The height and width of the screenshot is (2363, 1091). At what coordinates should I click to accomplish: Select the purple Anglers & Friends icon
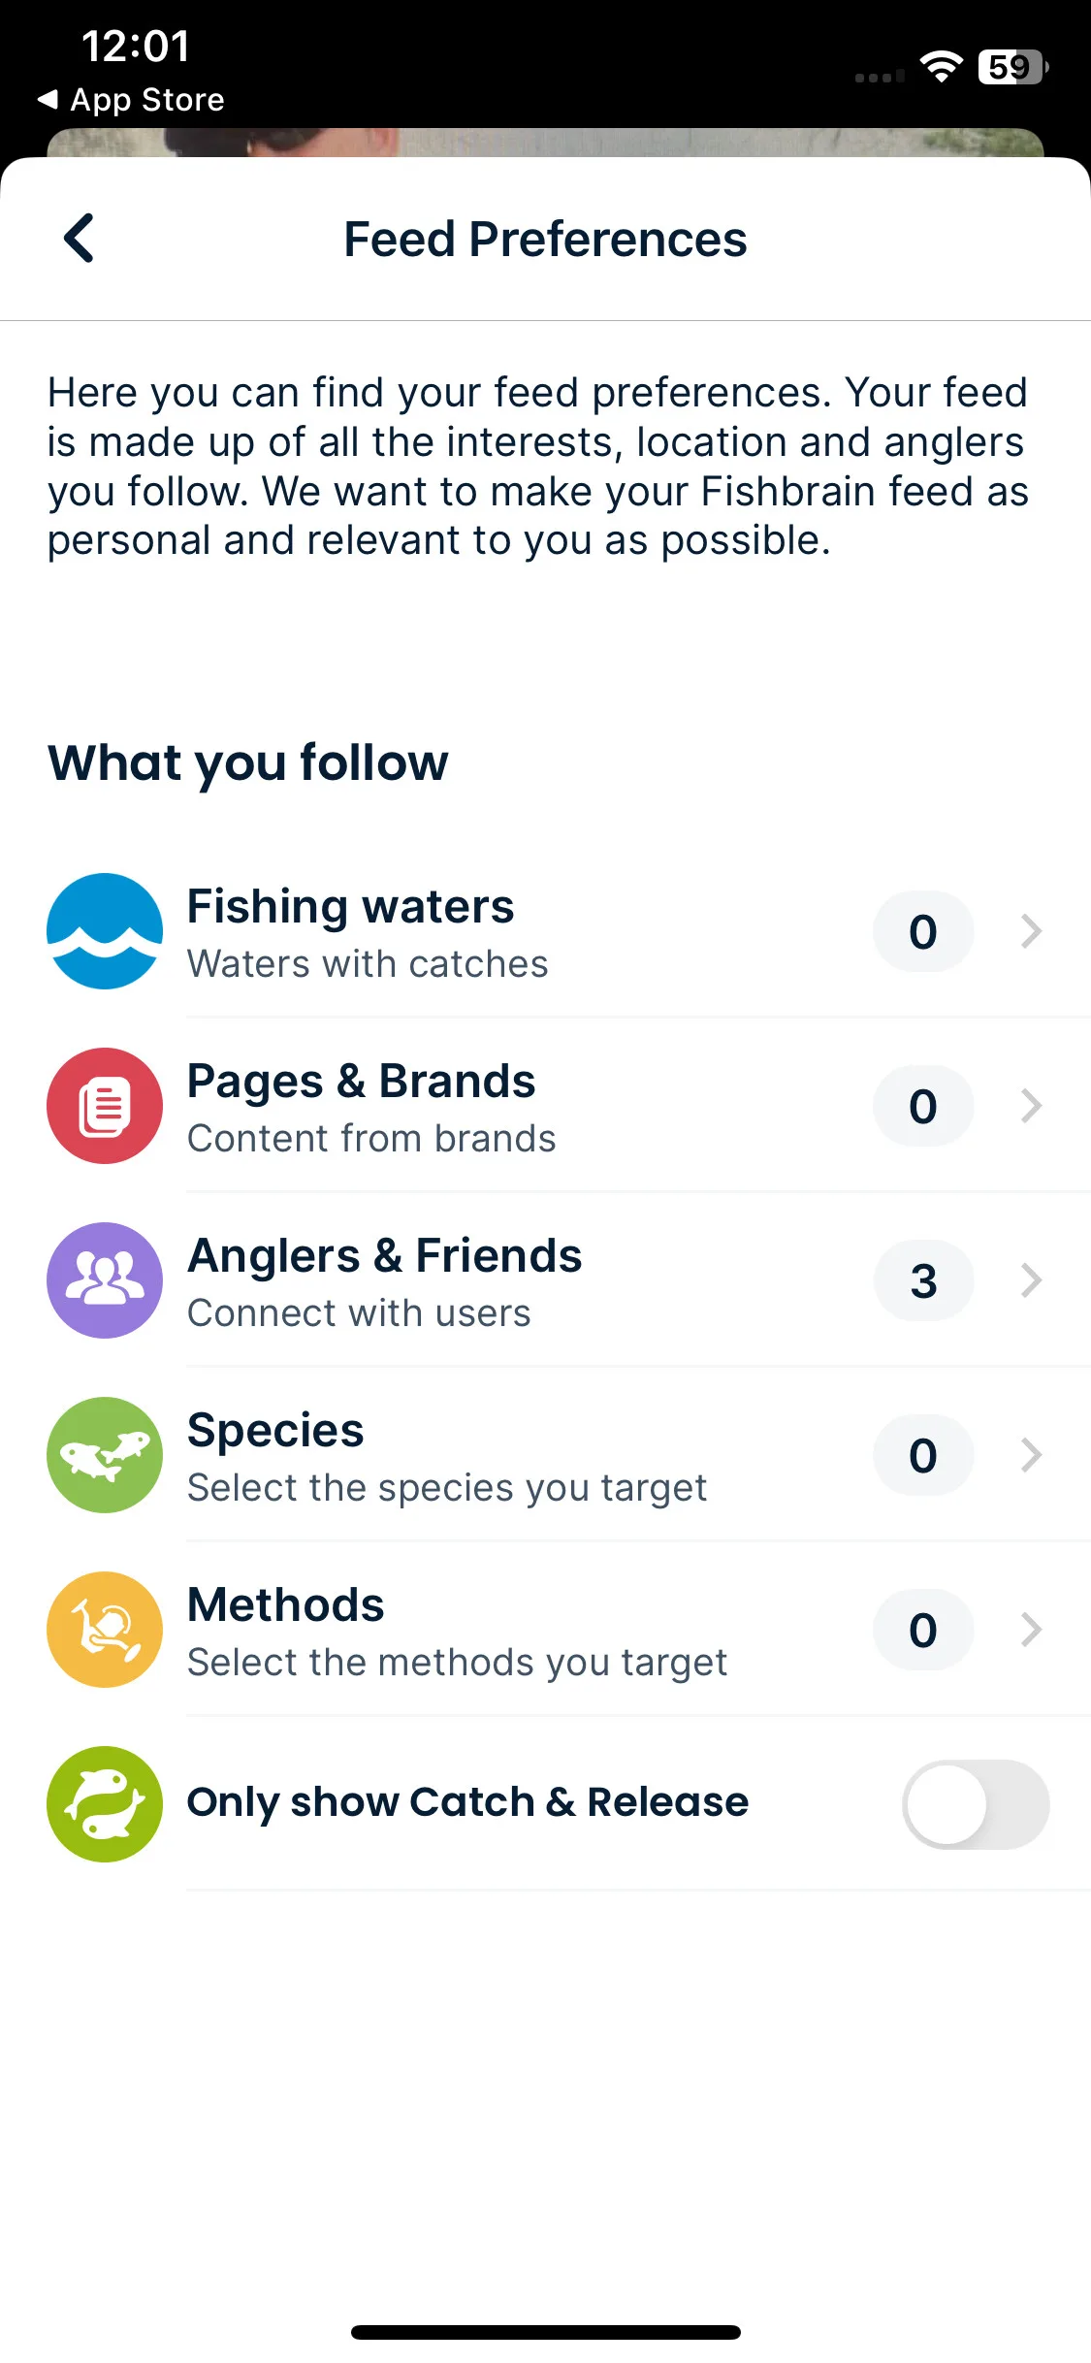(x=105, y=1280)
